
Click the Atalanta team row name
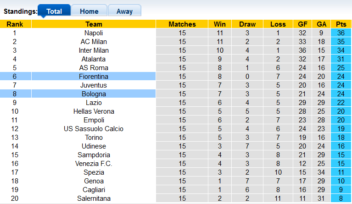point(94,59)
